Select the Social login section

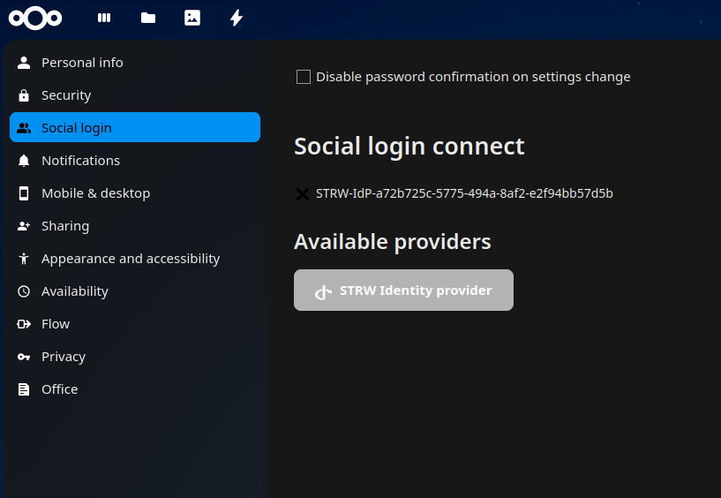click(77, 128)
